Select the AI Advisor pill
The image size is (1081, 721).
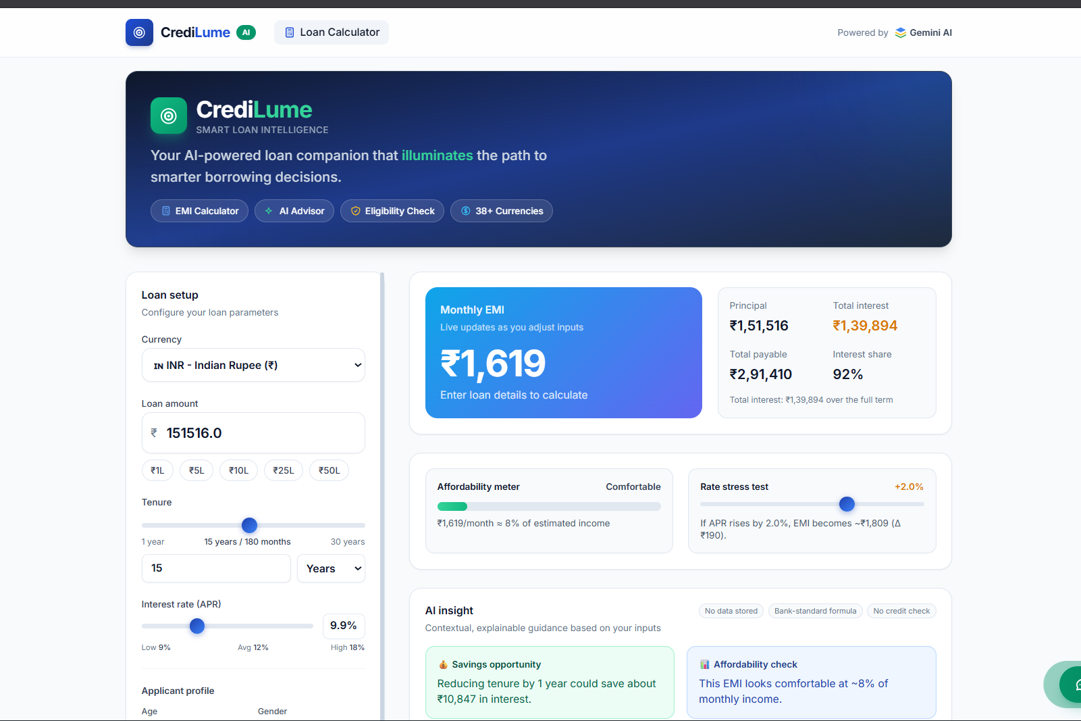[x=294, y=211]
